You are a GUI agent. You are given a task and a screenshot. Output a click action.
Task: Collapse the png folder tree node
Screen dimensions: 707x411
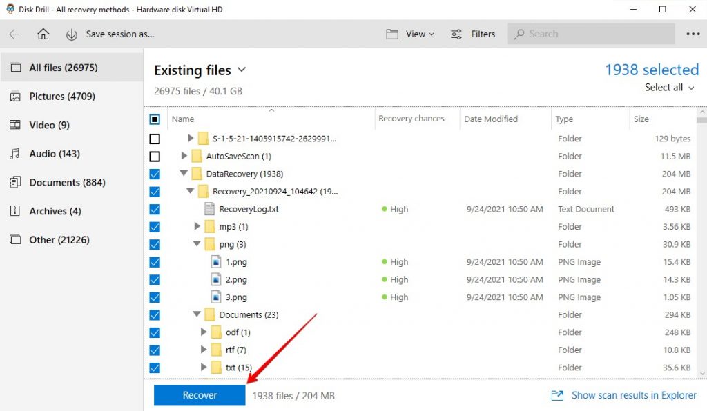[197, 244]
